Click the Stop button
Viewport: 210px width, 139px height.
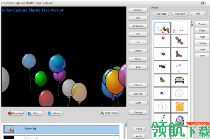coord(34,113)
